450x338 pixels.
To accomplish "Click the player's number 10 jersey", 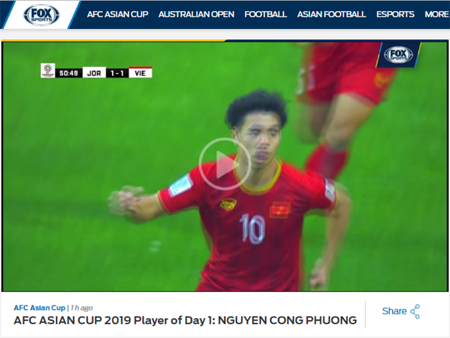I will tap(253, 229).
